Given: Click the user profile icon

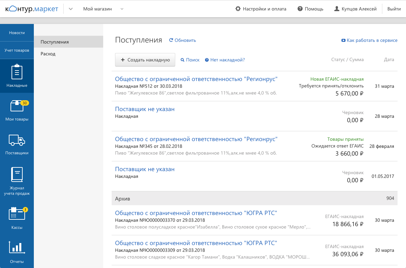Looking at the screenshot, I should point(337,9).
